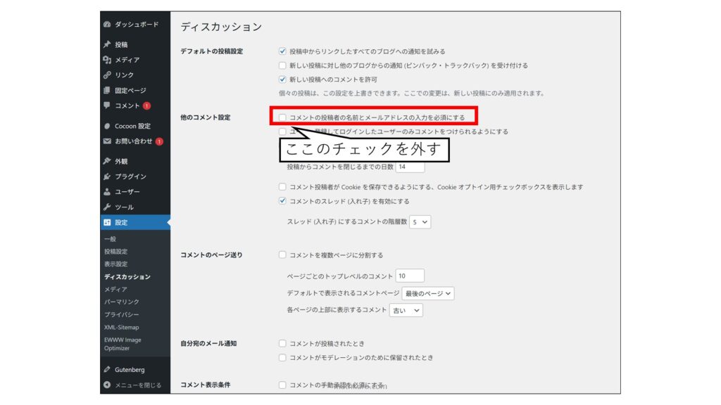Screen dimensions: 721x405
Task: Click the pages icon for 固定ページ
Action: click(107, 91)
